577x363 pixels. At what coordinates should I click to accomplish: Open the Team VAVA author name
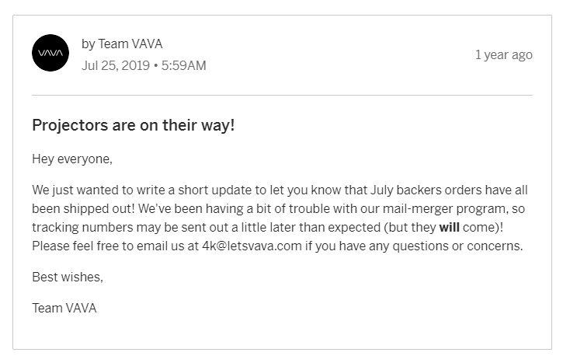click(130, 44)
